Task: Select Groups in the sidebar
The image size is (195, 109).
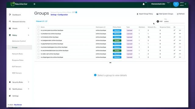Action: point(19,48)
